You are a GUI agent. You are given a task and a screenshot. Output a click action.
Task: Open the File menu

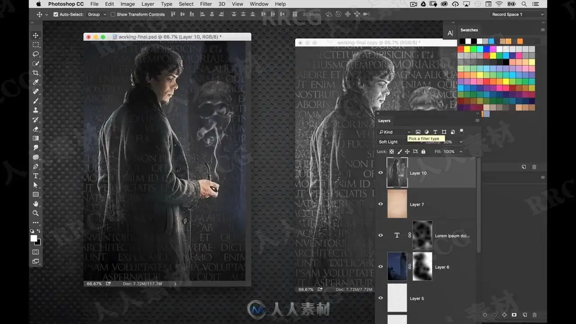tap(94, 4)
